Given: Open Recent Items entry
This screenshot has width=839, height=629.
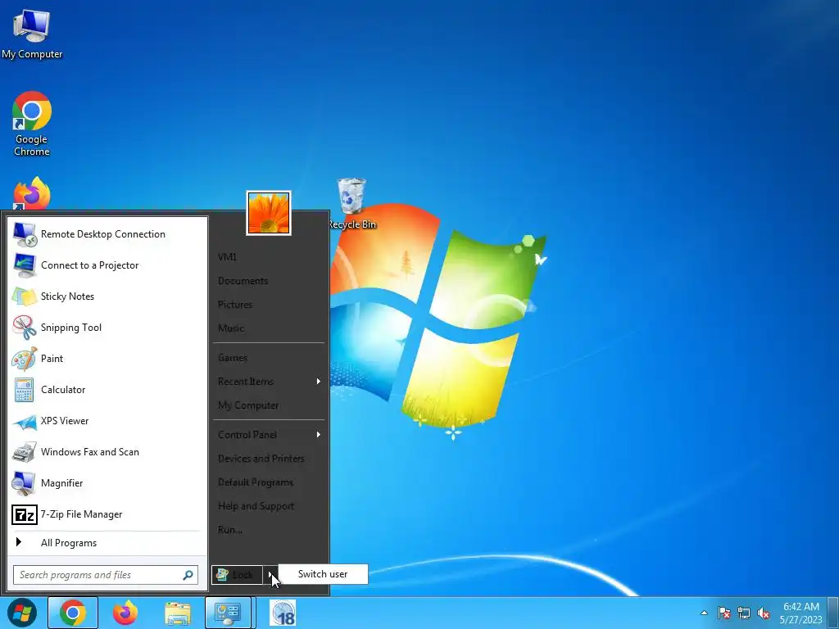Looking at the screenshot, I should pyautogui.click(x=246, y=382).
